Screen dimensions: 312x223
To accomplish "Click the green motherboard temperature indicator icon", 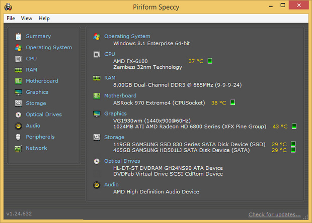I will [232, 102].
